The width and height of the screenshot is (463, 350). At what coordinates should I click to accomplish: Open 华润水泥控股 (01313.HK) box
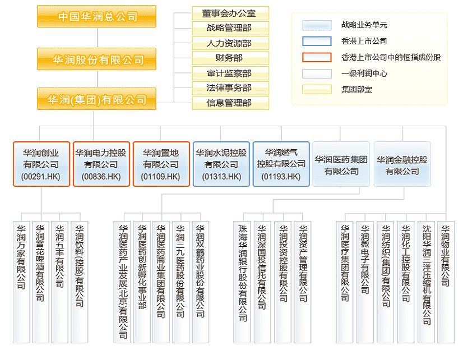(x=221, y=164)
